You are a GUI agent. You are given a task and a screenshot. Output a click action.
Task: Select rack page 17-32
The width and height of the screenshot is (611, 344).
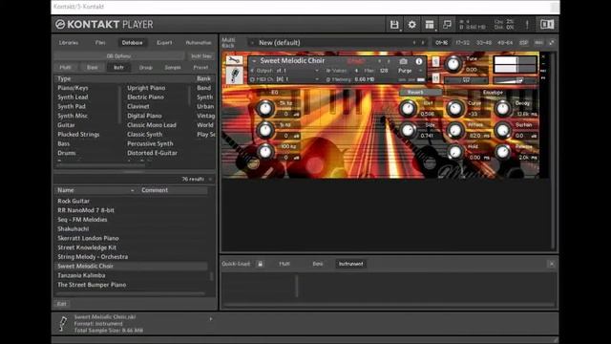(462, 42)
